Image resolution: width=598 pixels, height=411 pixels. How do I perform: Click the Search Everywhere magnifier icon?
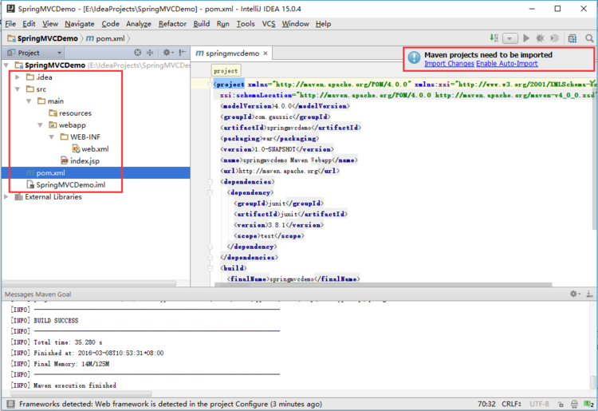click(589, 38)
